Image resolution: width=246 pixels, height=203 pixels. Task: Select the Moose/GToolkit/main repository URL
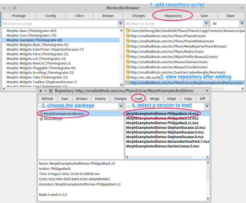169,67
